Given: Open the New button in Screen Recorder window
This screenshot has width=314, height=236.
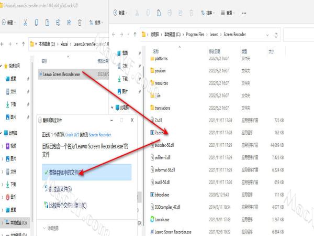Looking at the screenshot, I should pos(120,13).
